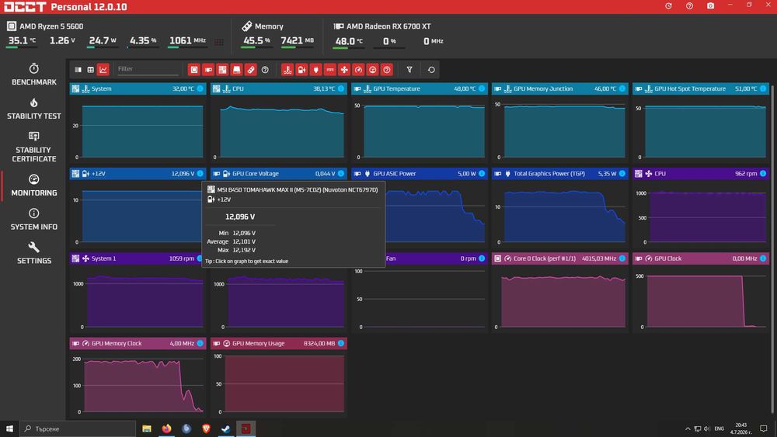Screen dimensions: 777x437
Task: Open info for CPU temperature card
Action: (x=341, y=88)
